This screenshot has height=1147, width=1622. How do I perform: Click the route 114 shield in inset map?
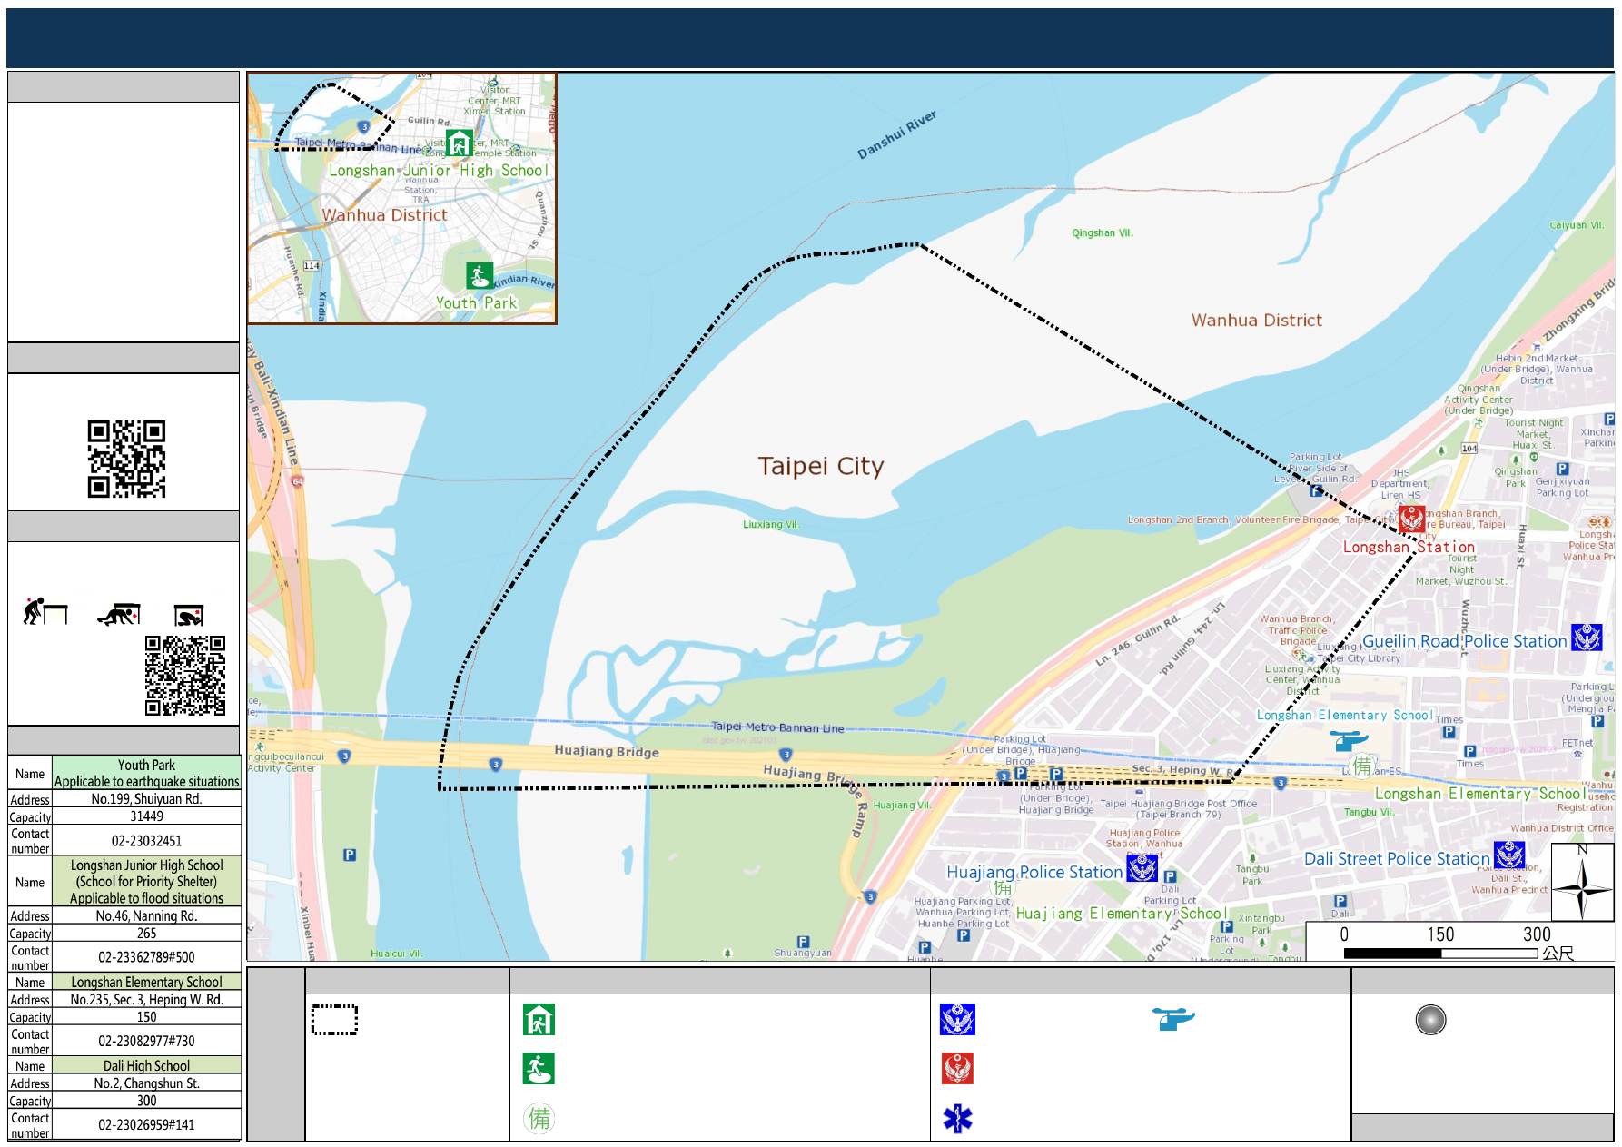[x=312, y=266]
